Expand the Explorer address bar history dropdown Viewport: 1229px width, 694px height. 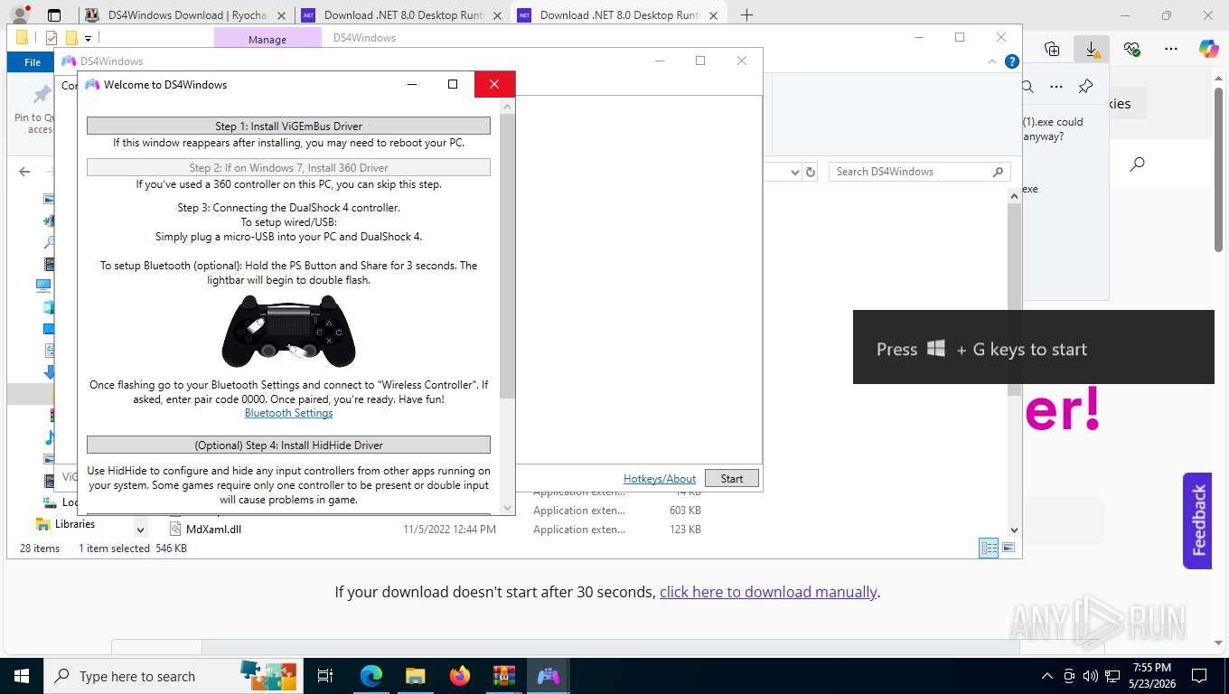click(x=794, y=172)
